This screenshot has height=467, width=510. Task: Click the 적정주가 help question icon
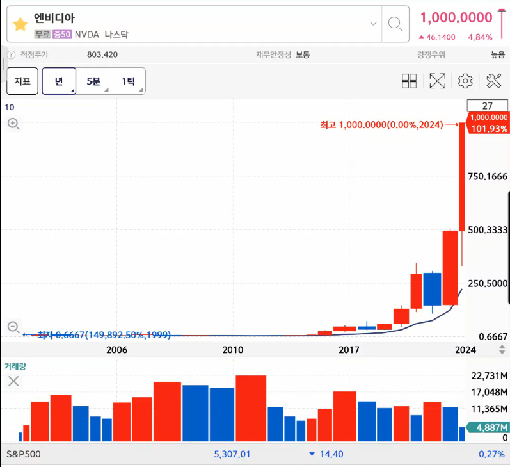11,54
